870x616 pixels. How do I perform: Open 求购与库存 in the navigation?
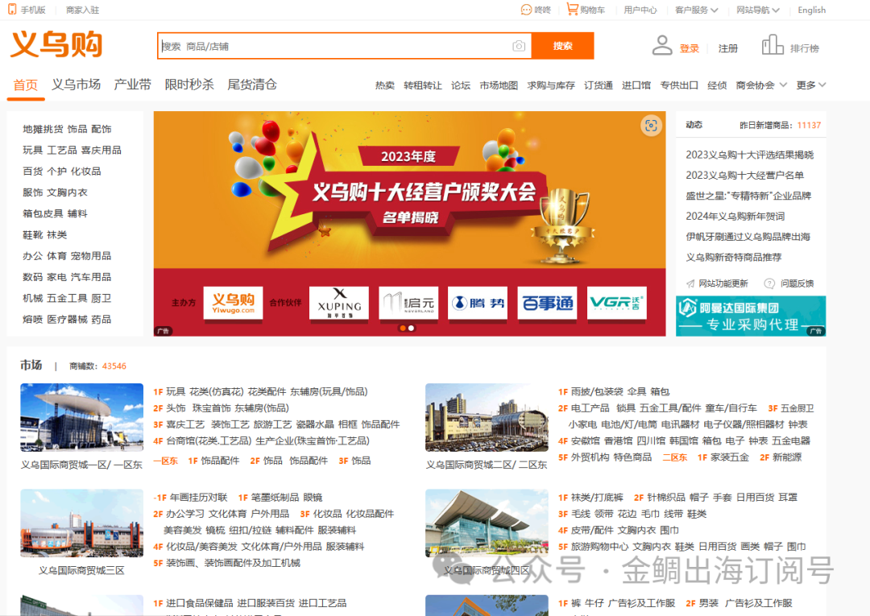[x=551, y=85]
